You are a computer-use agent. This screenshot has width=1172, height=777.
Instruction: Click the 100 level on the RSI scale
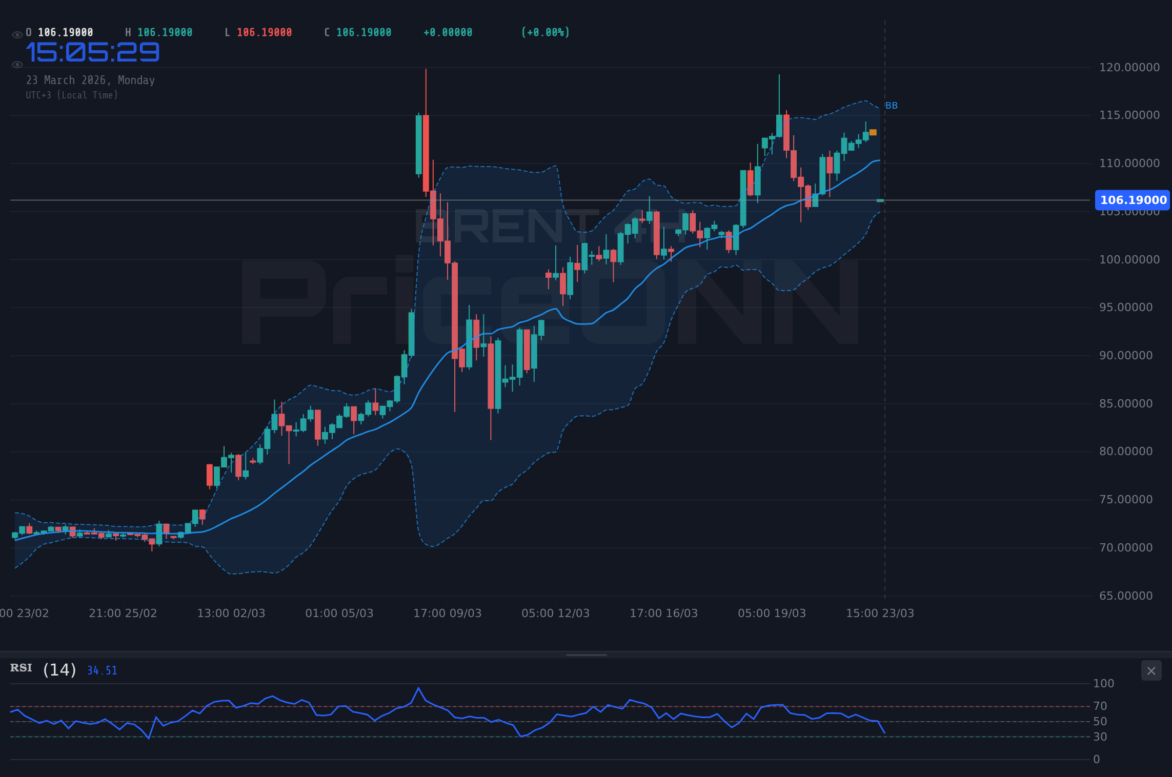(x=1103, y=683)
